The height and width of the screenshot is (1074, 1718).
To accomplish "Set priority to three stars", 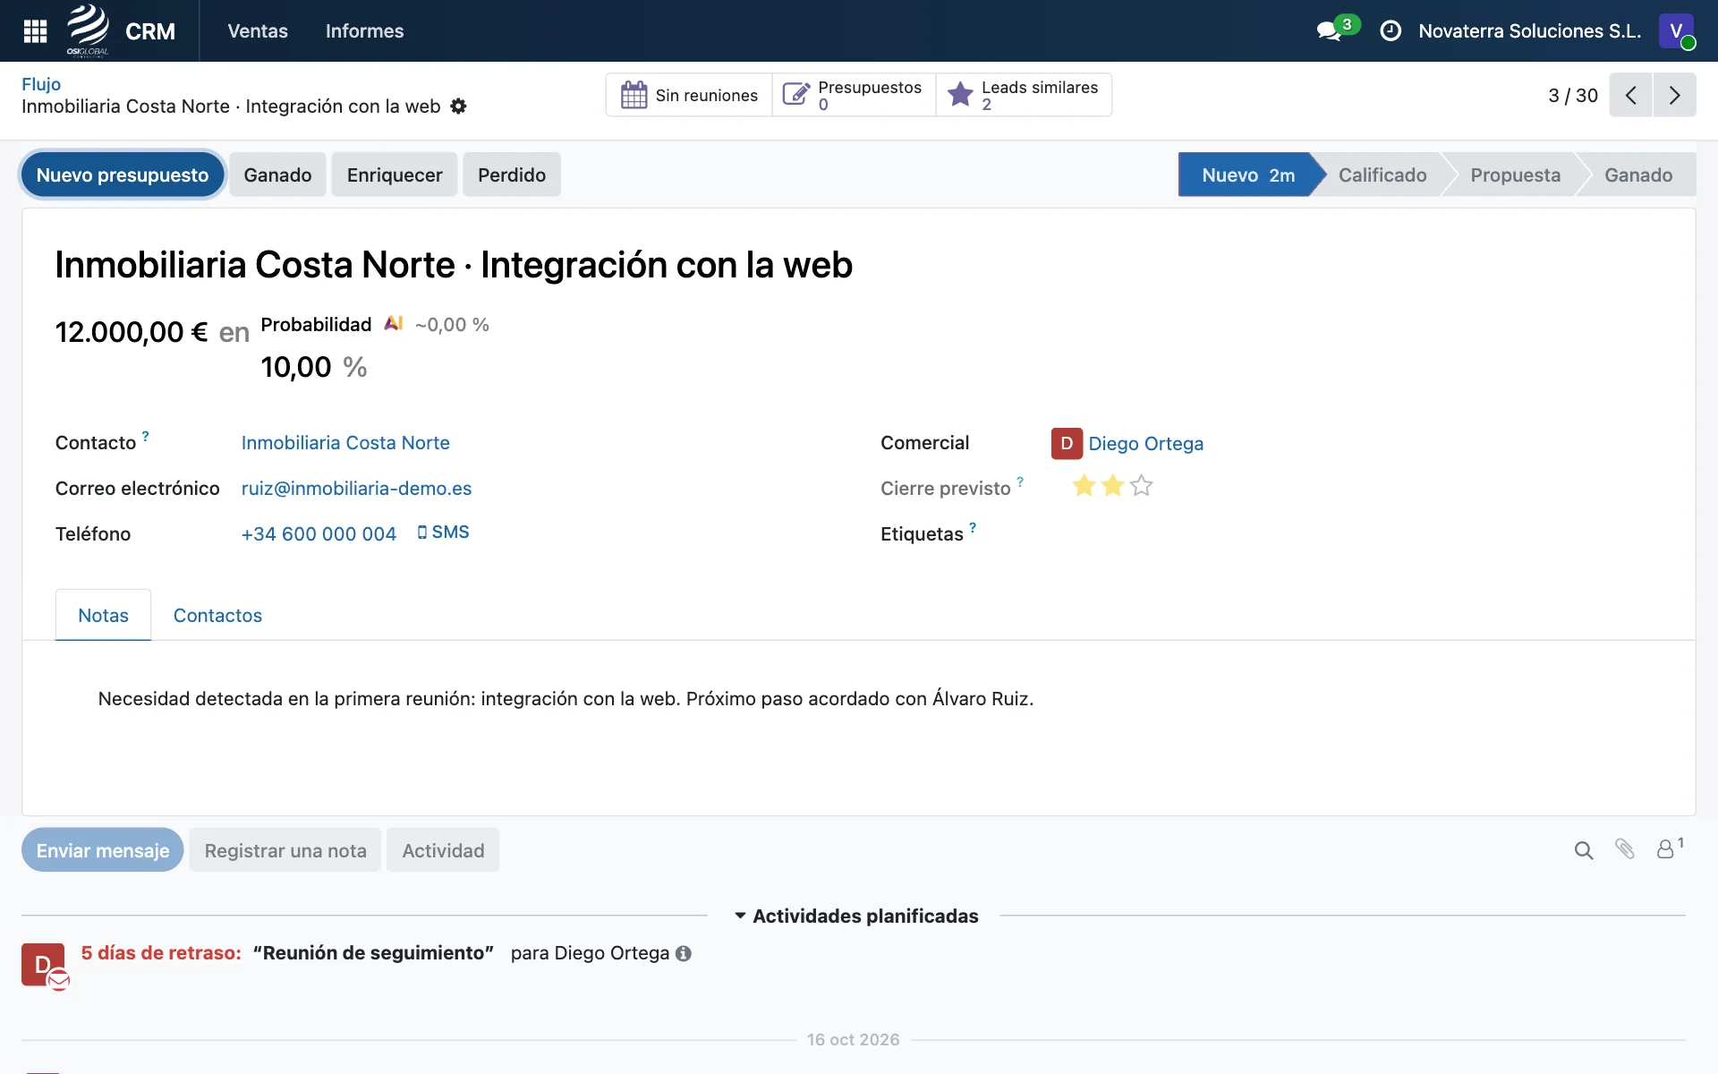I will (x=1141, y=486).
